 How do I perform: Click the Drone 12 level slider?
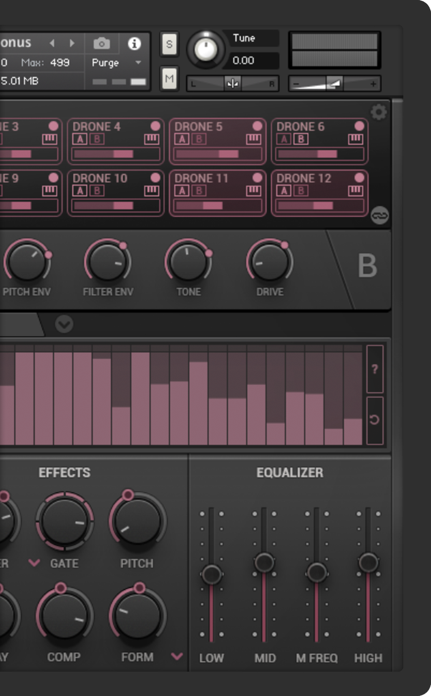320,205
